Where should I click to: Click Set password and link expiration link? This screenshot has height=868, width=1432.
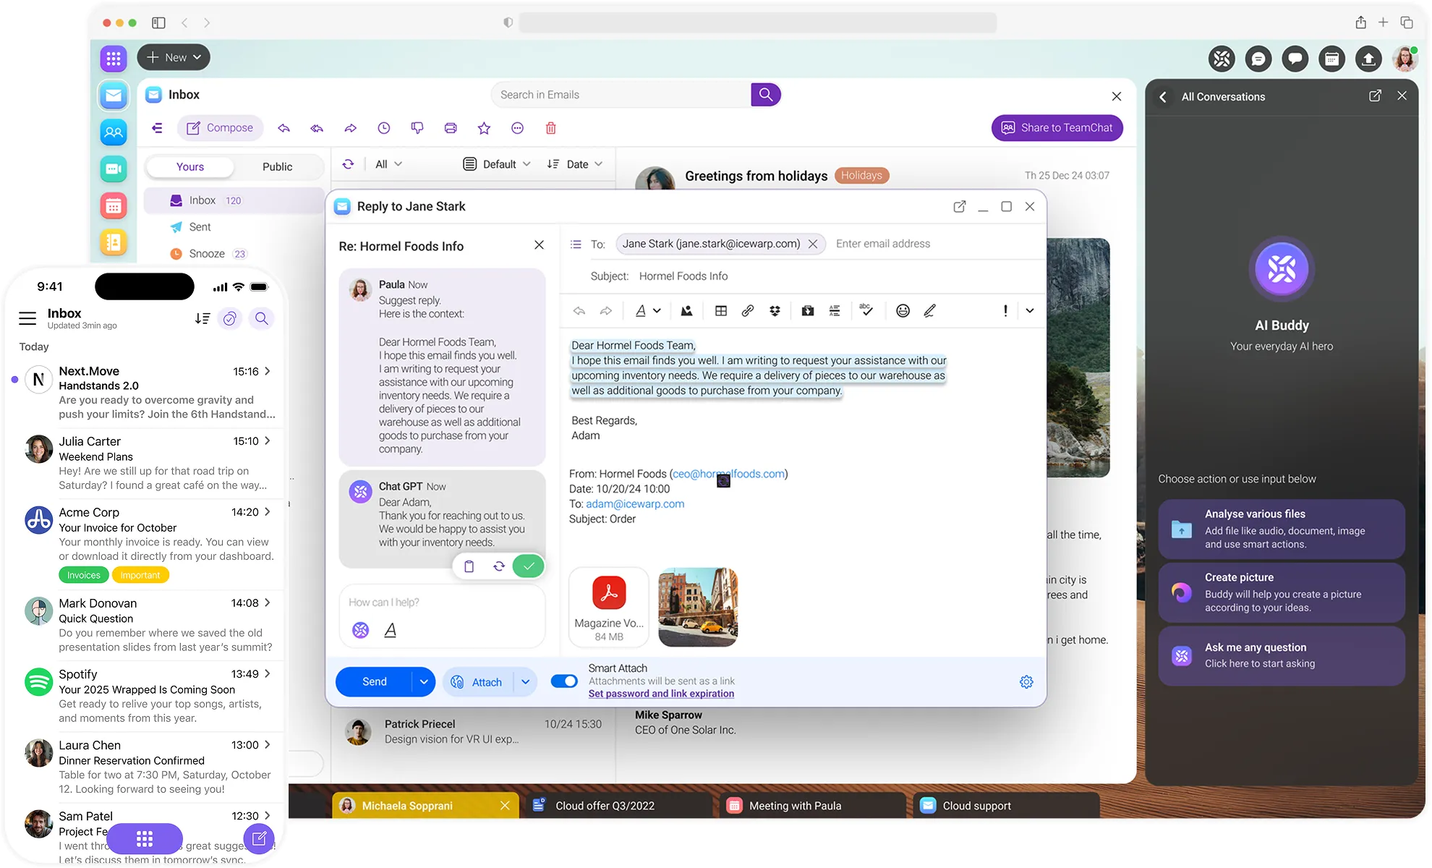click(661, 694)
